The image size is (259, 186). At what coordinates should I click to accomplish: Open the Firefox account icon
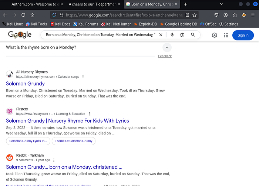pos(225,15)
